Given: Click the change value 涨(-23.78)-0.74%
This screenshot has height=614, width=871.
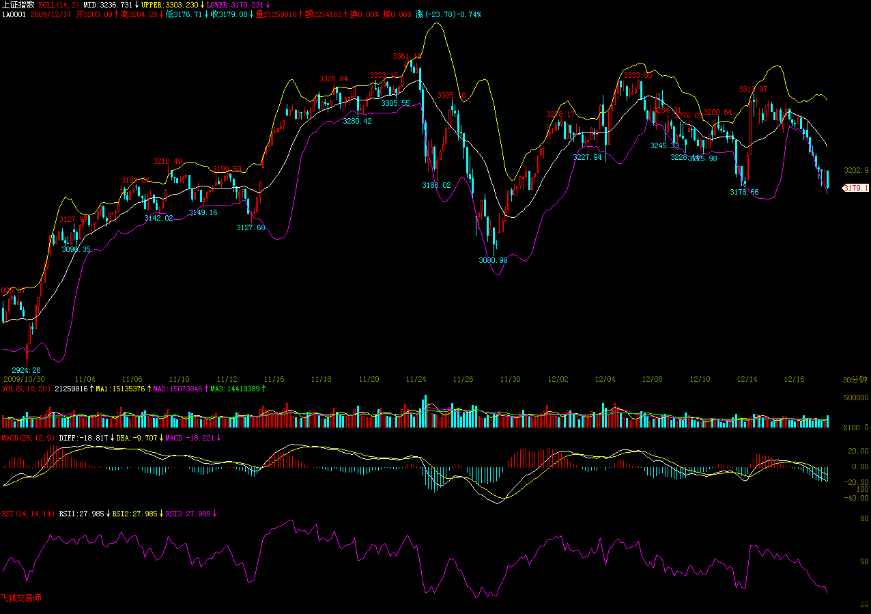Looking at the screenshot, I should click(x=448, y=14).
